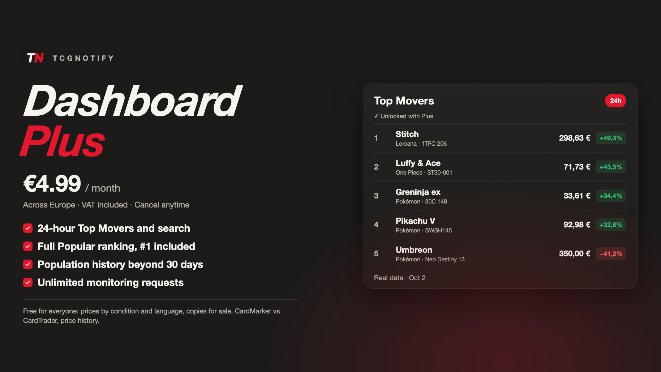Click the TN logo icon
Image resolution: width=661 pixels, height=372 pixels.
tap(35, 58)
